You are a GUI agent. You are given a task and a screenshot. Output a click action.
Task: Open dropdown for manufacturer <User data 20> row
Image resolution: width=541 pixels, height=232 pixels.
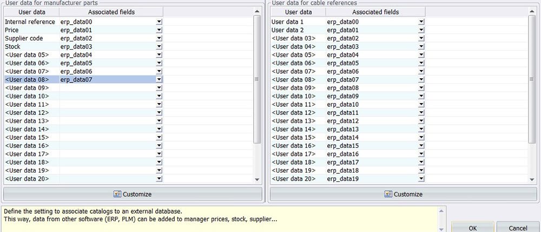pos(159,179)
